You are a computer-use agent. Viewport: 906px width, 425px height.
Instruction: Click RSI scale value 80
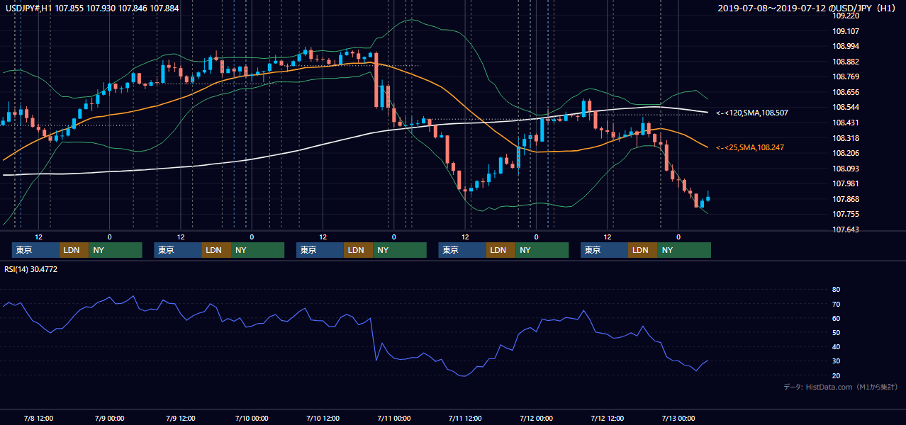point(836,290)
